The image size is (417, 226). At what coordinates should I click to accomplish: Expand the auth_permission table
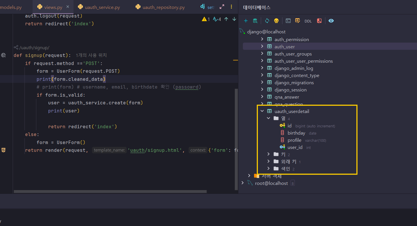tap(262, 39)
